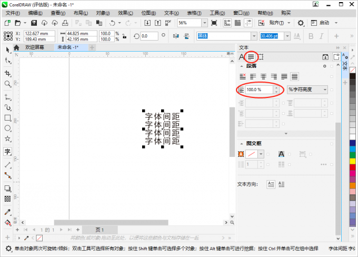Pick the Text tool (字)
This screenshot has width=358, height=257.
tap(7, 152)
